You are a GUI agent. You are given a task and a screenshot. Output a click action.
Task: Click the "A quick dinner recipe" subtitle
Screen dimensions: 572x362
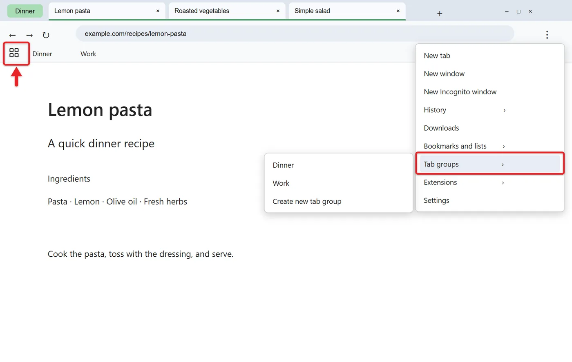101,144
